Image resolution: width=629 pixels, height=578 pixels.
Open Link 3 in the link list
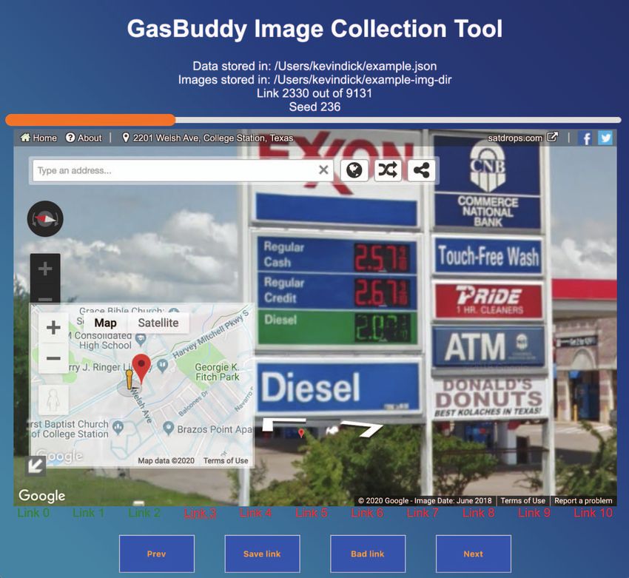[x=200, y=513]
